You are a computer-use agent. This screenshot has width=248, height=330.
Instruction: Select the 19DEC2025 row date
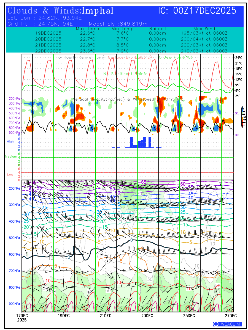(x=48, y=33)
